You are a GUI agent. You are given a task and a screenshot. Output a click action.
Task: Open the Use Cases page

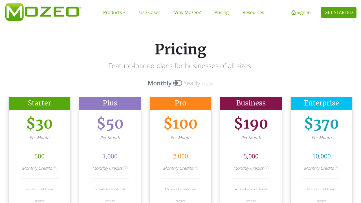click(x=150, y=12)
